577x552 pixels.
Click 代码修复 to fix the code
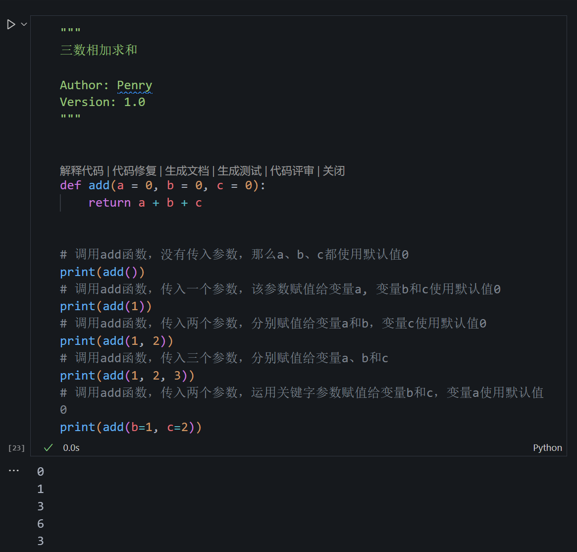point(134,170)
